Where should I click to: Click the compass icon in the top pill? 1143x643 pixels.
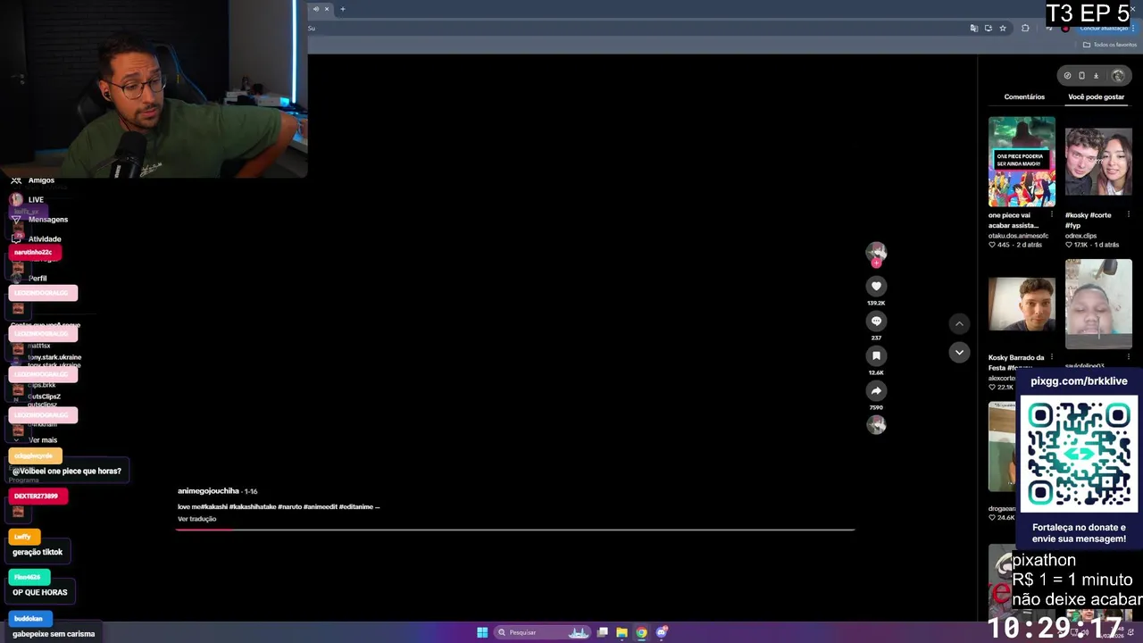1067,76
